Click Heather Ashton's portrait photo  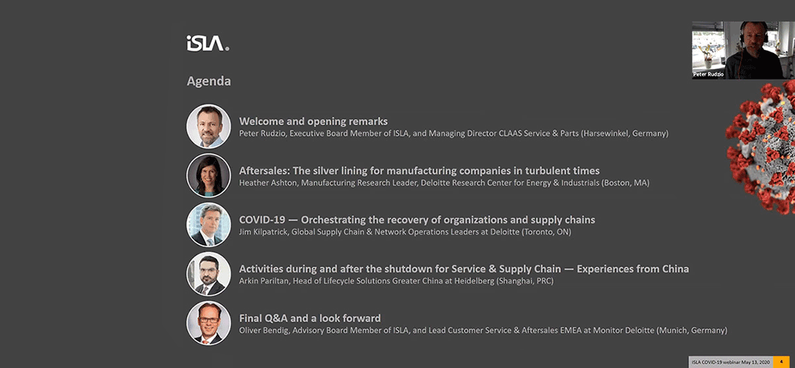[208, 175]
